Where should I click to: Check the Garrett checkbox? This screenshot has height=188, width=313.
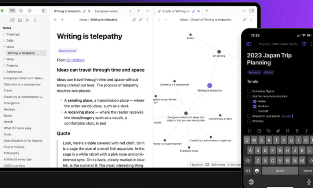[255, 111]
